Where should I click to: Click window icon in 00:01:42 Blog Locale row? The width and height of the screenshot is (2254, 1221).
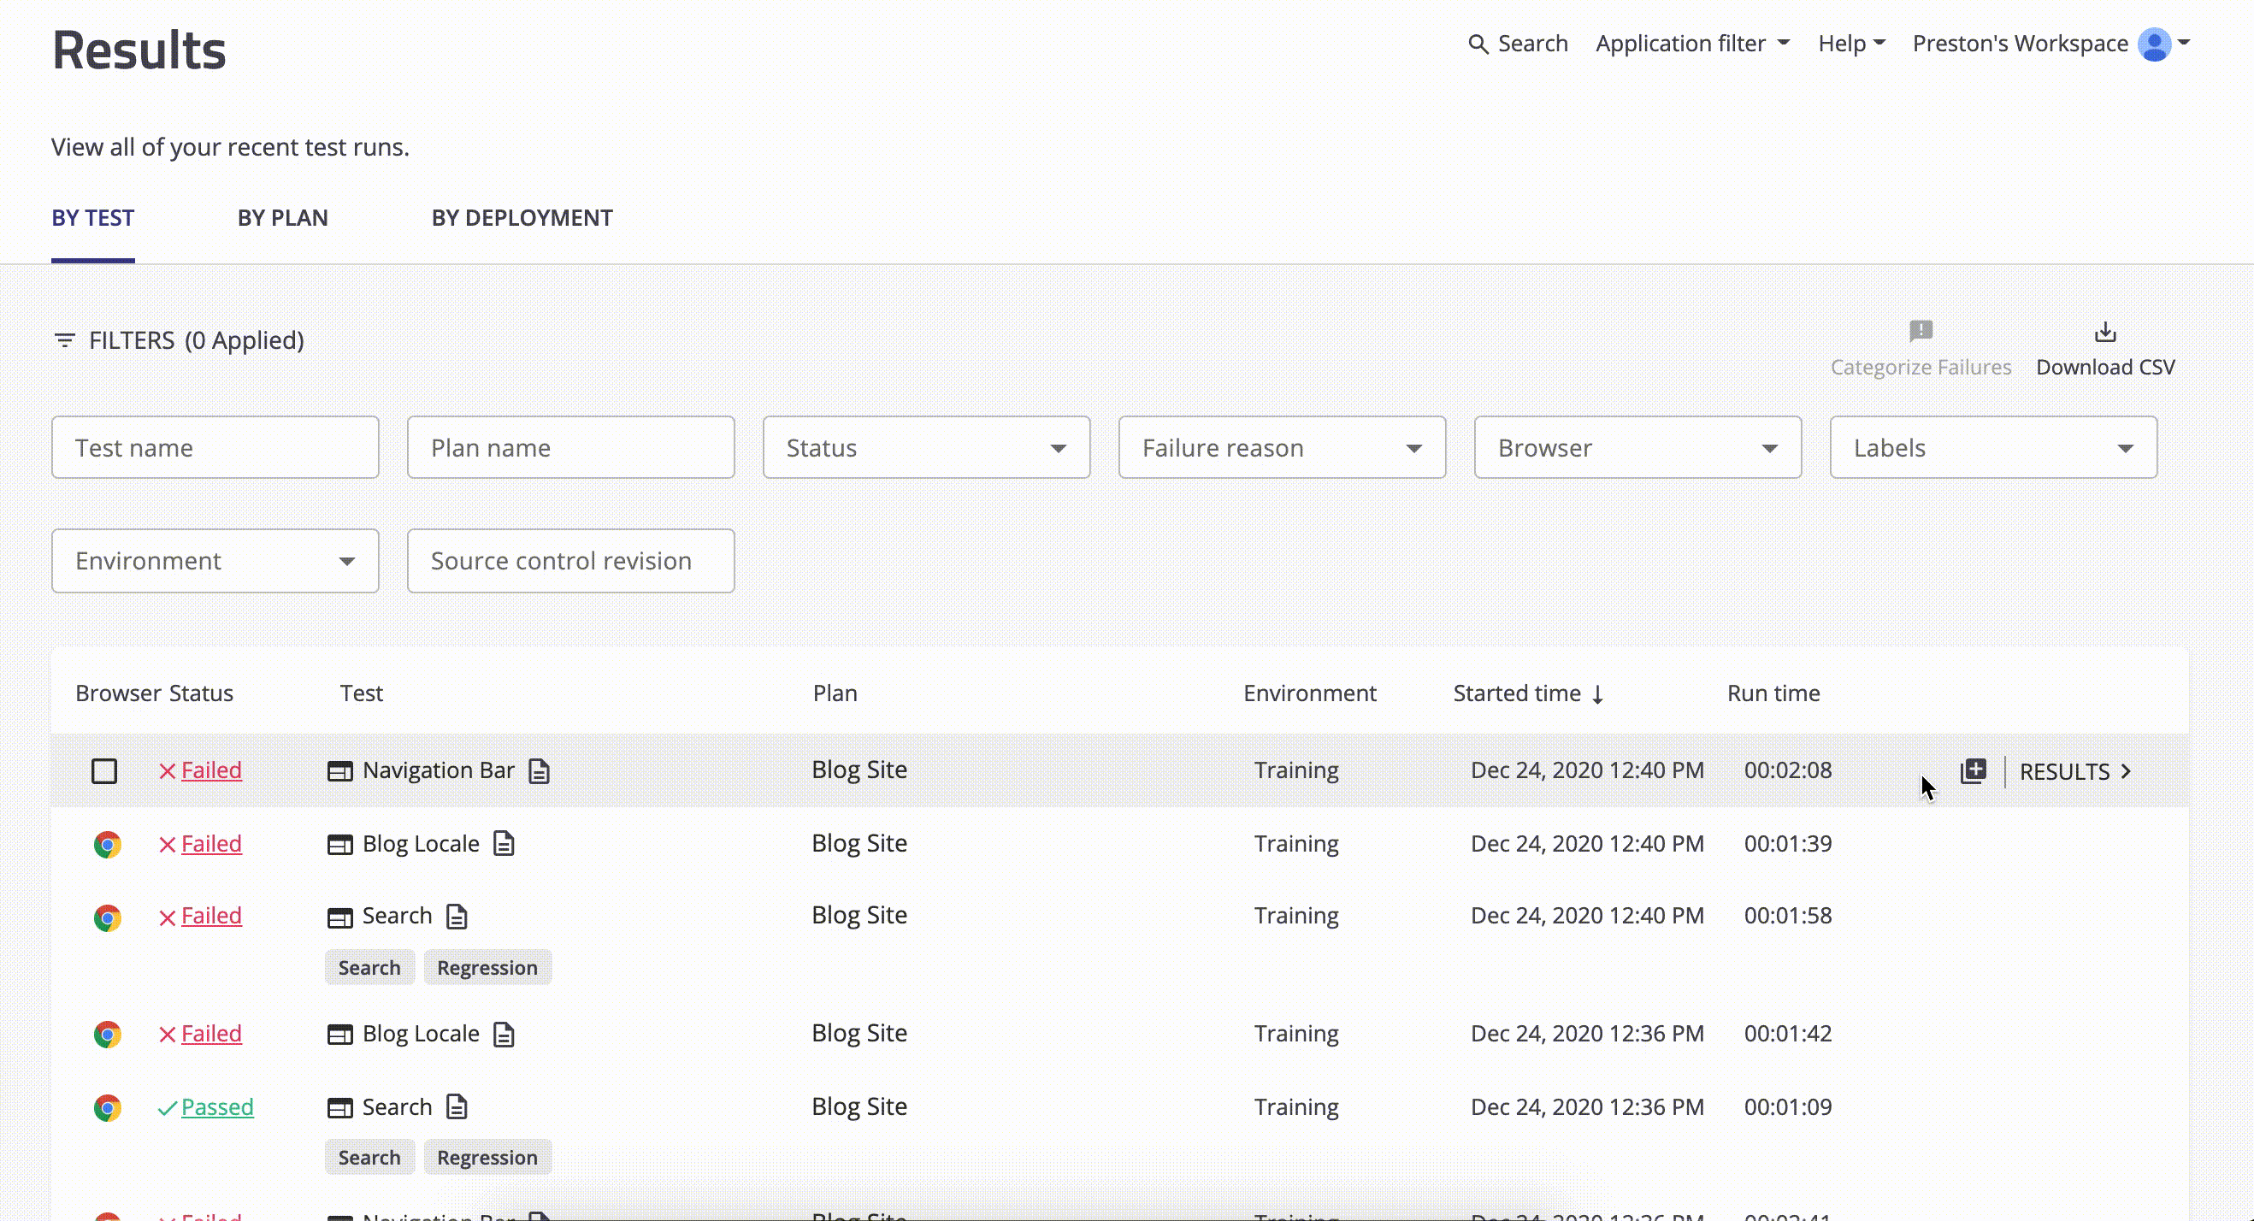339,1035
